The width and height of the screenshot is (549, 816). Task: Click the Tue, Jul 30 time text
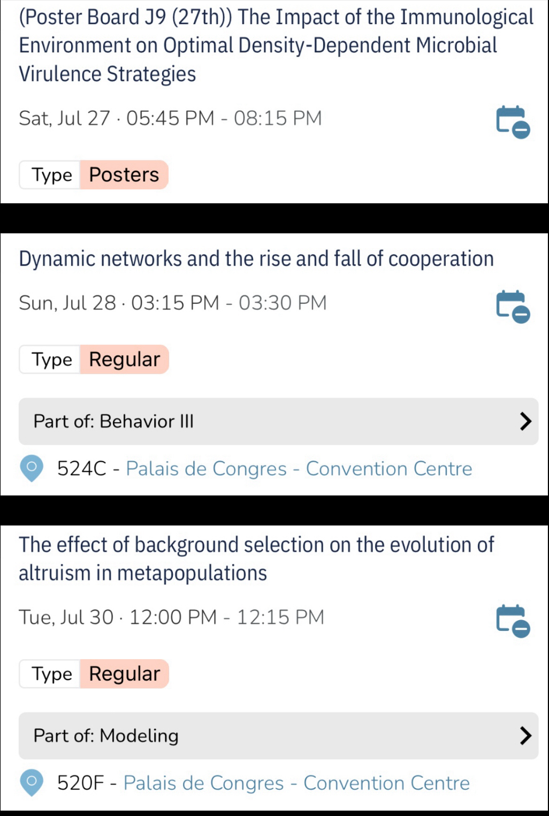pos(171,617)
